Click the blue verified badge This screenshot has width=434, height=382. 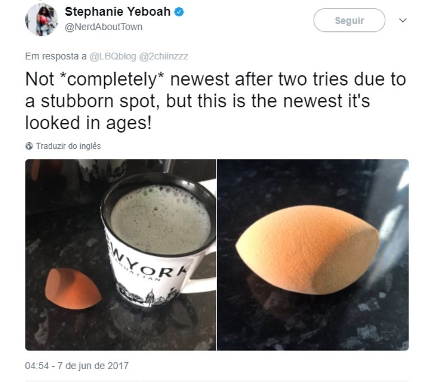point(179,12)
